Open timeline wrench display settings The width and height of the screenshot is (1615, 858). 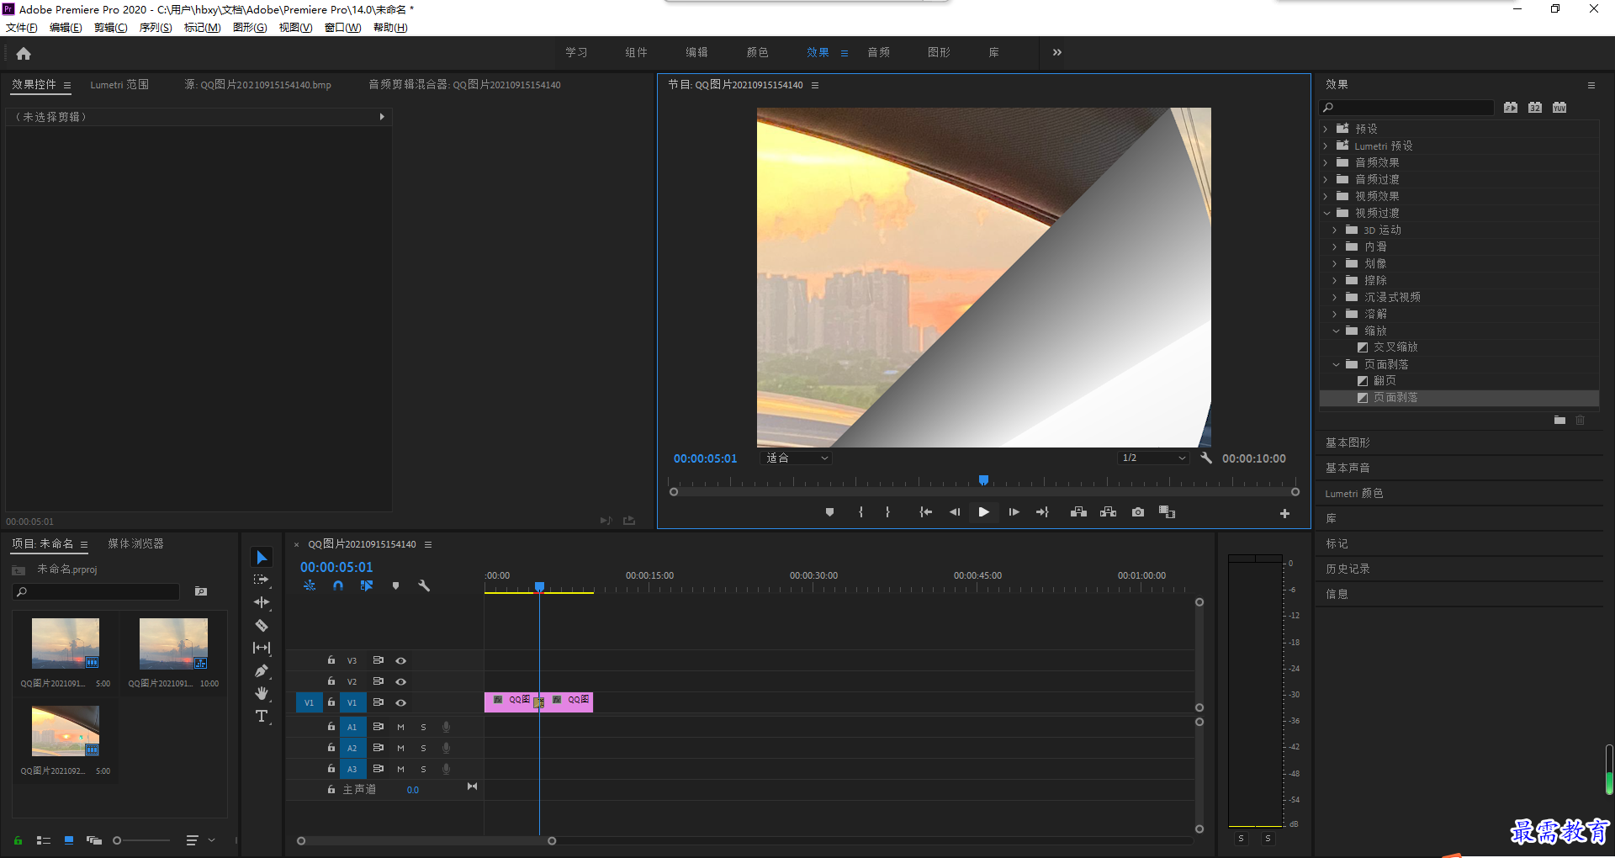click(x=424, y=585)
